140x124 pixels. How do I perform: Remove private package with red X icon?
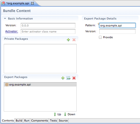click(x=74, y=40)
